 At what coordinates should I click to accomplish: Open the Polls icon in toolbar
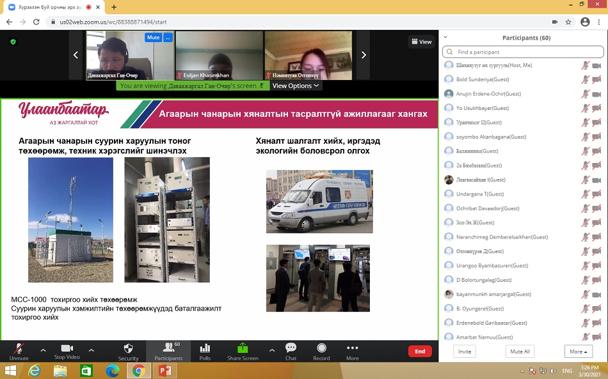point(205,349)
